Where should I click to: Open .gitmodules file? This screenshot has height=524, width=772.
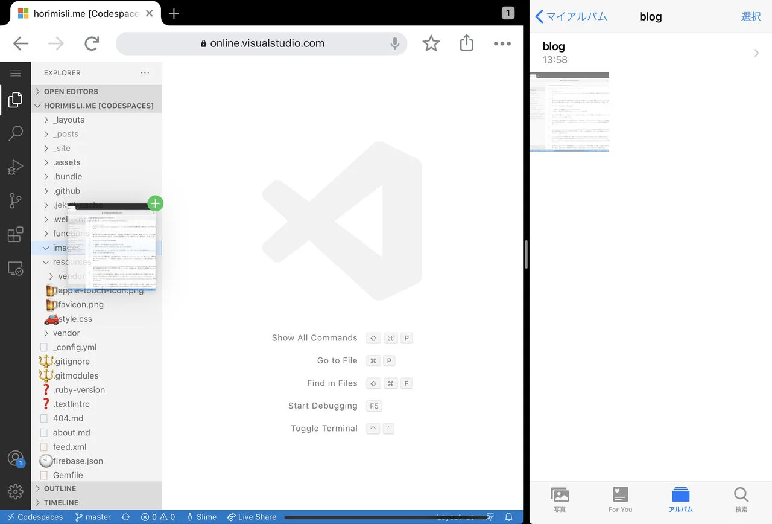96,375
